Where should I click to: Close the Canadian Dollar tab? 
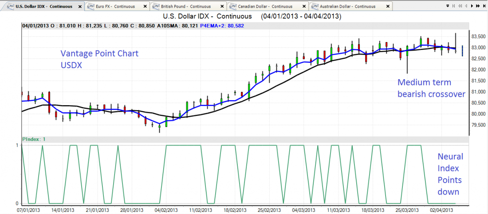click(x=305, y=6)
